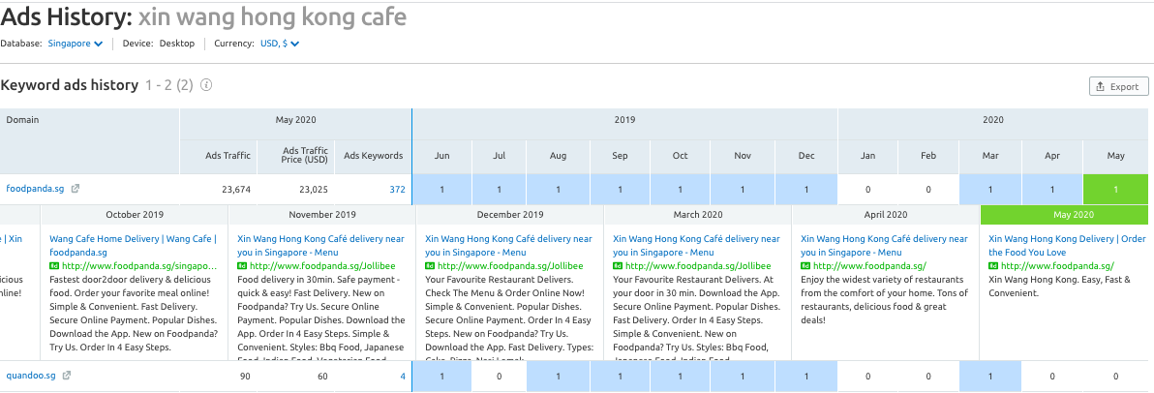Click the external link icon beside quandoo.sg
1154x393 pixels.
click(x=66, y=376)
